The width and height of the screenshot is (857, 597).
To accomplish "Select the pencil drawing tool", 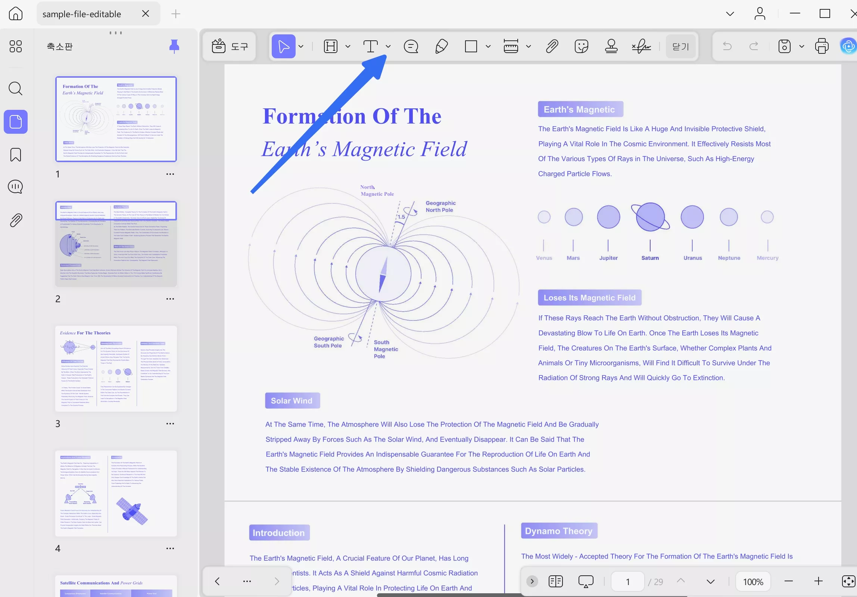I will tap(441, 46).
